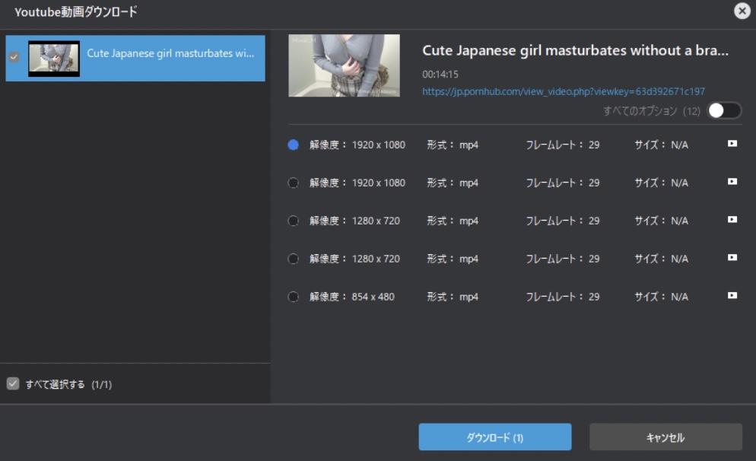This screenshot has width=756, height=461.
Task: Uncheck the すべて選択する (1/1) checkbox
Action: 13,384
